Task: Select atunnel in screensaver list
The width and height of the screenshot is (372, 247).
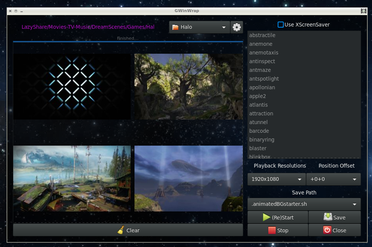Action: pos(304,122)
